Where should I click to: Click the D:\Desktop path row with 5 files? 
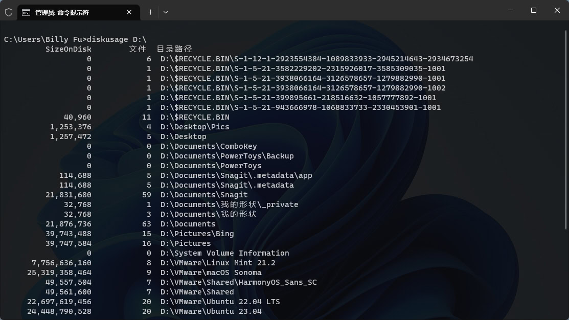[183, 137]
